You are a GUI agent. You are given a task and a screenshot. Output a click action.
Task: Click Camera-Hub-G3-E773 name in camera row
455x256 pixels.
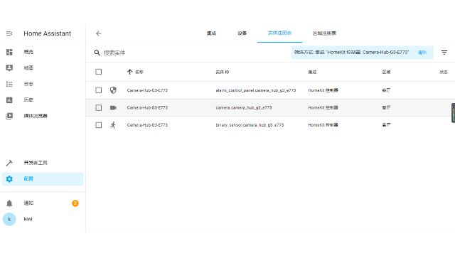coord(147,107)
